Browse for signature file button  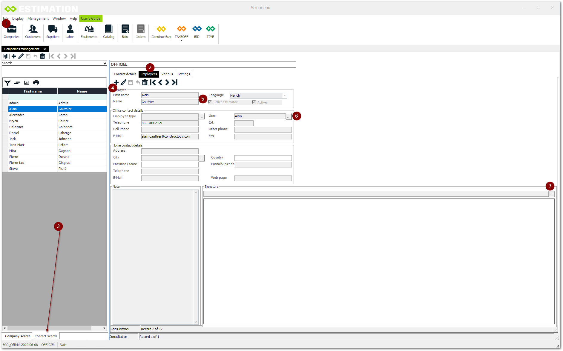point(552,194)
